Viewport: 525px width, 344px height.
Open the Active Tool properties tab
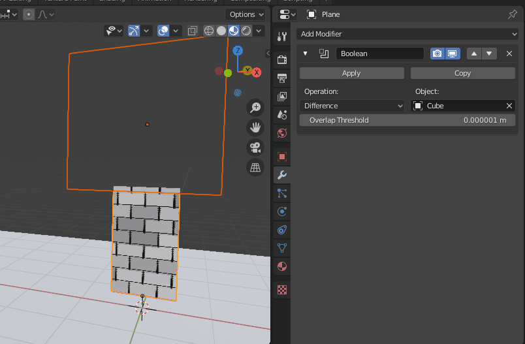coord(282,36)
